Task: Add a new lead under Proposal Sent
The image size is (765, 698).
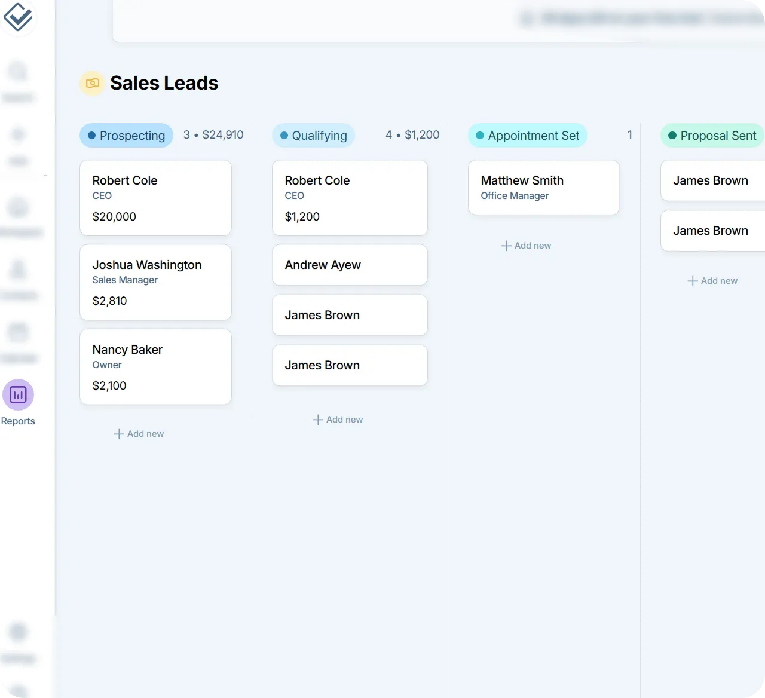Action: (x=712, y=281)
